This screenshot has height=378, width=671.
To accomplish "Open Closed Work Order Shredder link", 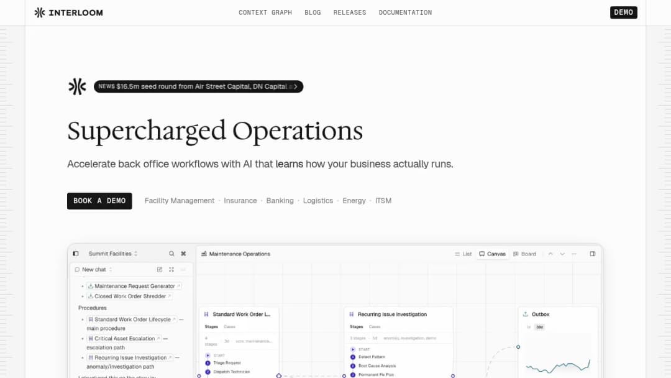I will click(129, 296).
